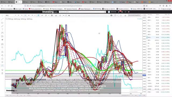Open the compare symbols icon
This screenshot has width=172, height=97.
[x=60, y=15]
